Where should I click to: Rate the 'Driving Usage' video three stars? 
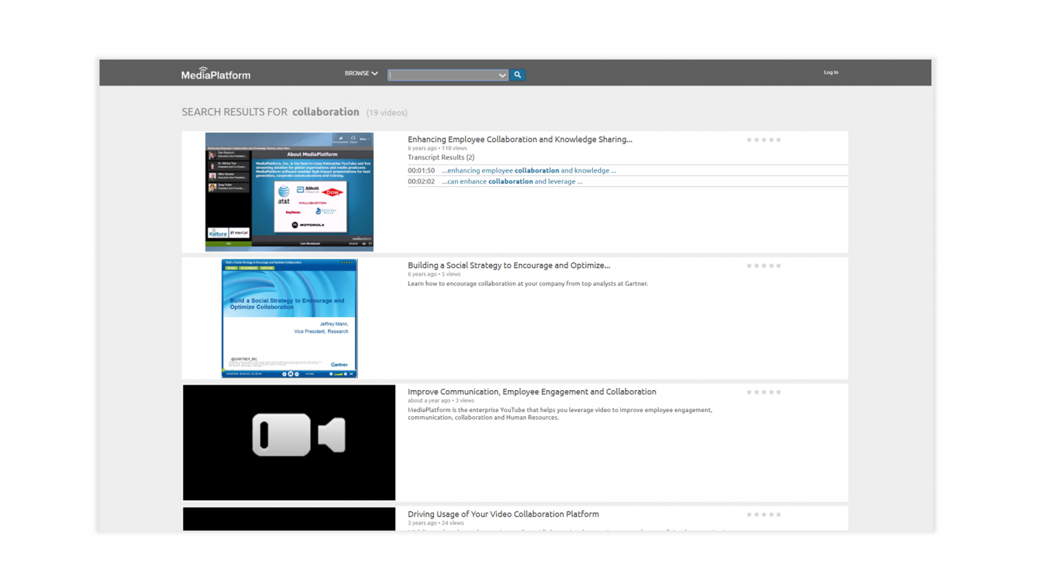[763, 514]
